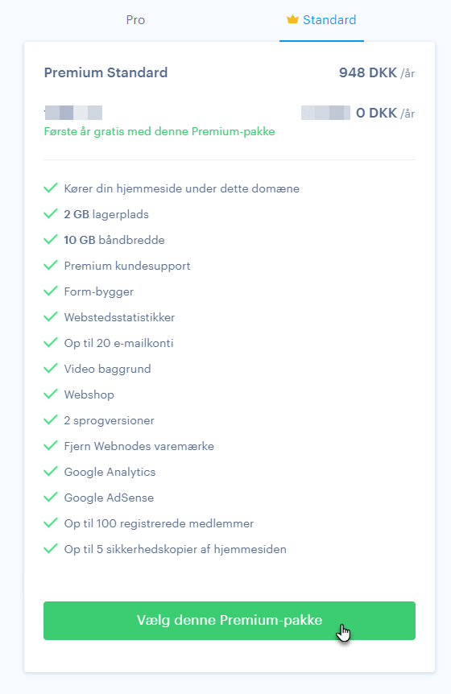Click checkmark beside Video baggrund

[51, 368]
